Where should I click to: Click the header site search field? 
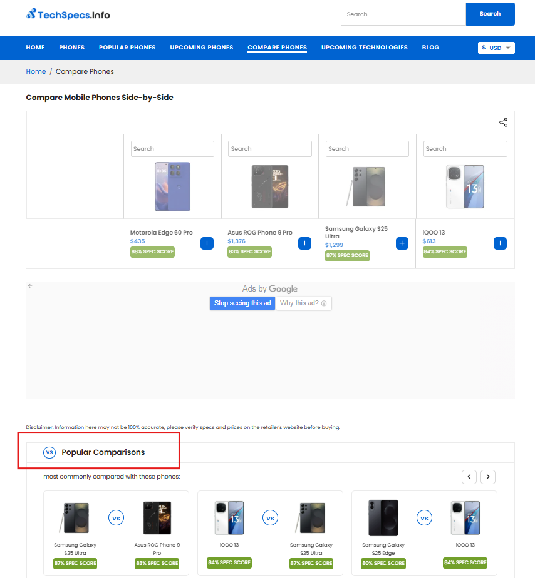tap(403, 14)
